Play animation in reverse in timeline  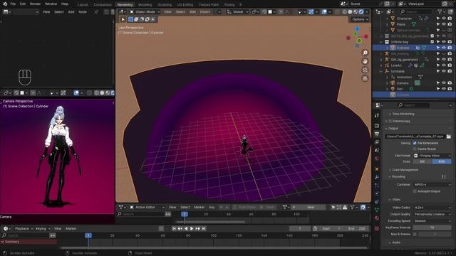click(x=186, y=229)
